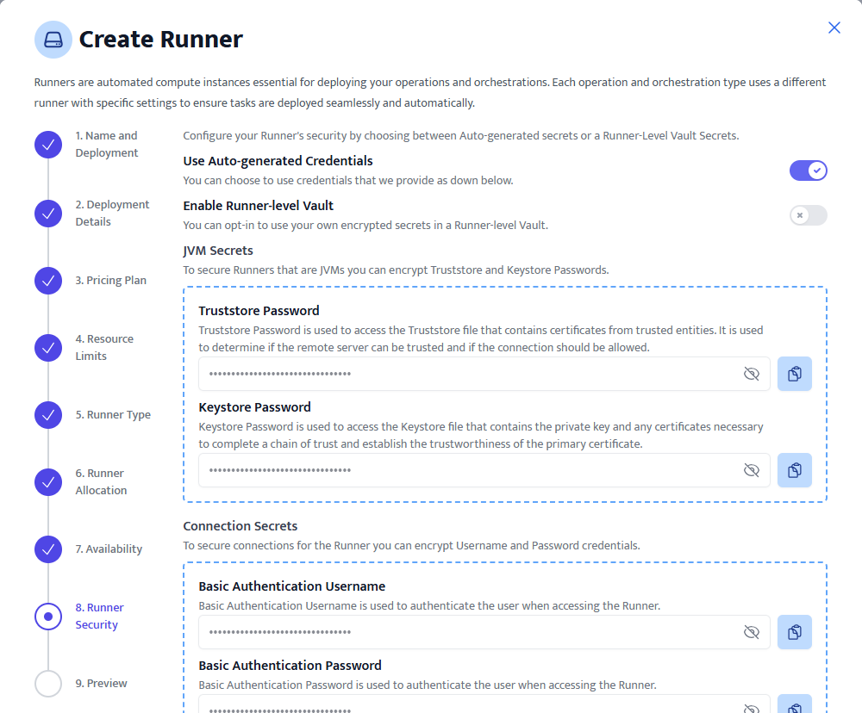Close the Create Runner dialog
This screenshot has height=713, width=862.
click(834, 28)
